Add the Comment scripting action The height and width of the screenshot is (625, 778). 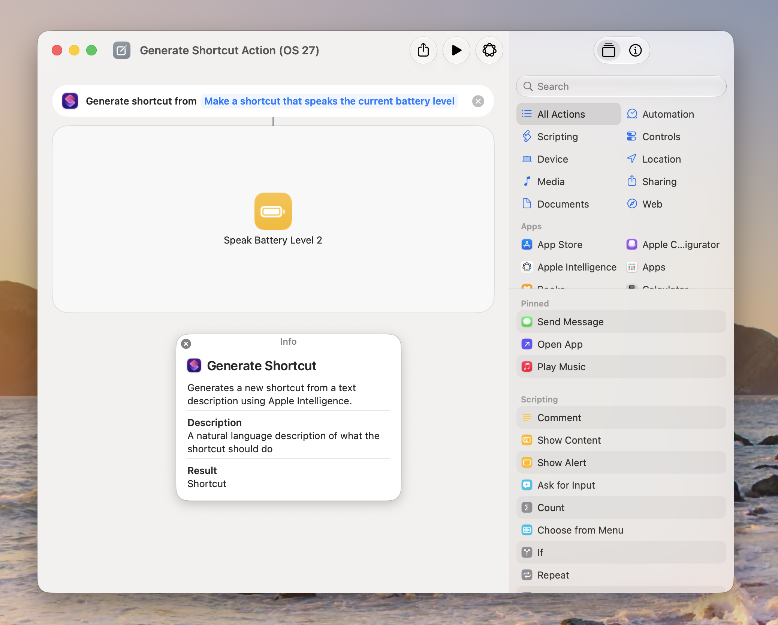(x=621, y=418)
